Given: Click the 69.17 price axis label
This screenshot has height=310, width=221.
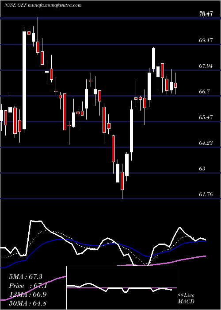Looking at the screenshot, I should pos(206,40).
